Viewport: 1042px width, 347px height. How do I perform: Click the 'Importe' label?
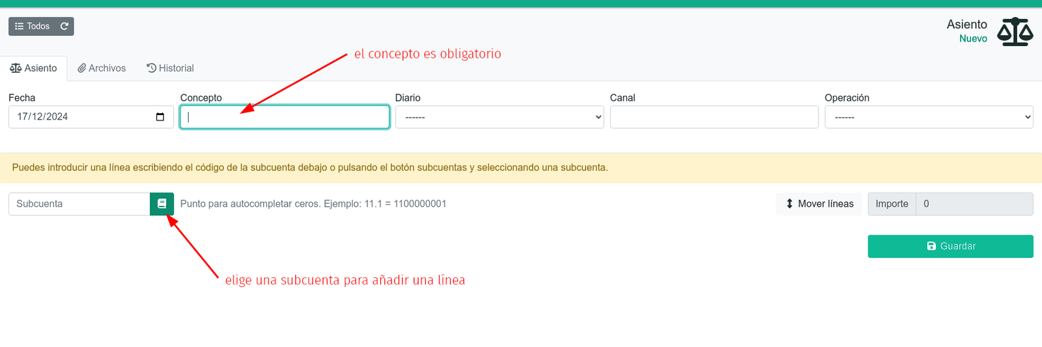(892, 204)
